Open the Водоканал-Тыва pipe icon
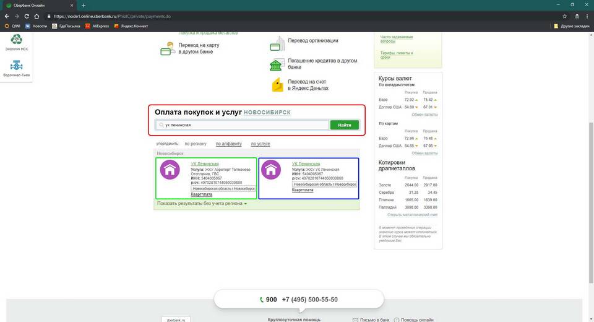Screen dimensions: 594x322 coord(16,65)
